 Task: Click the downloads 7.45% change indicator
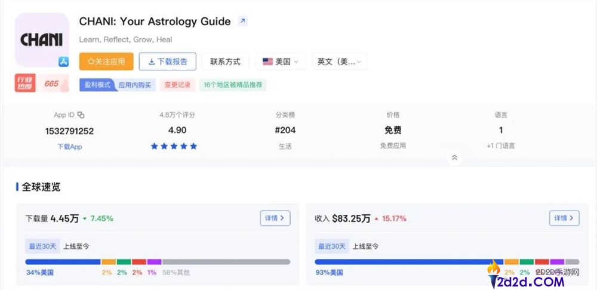coord(98,218)
